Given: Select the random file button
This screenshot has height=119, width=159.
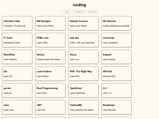Looking at the screenshot, I should [92, 12].
